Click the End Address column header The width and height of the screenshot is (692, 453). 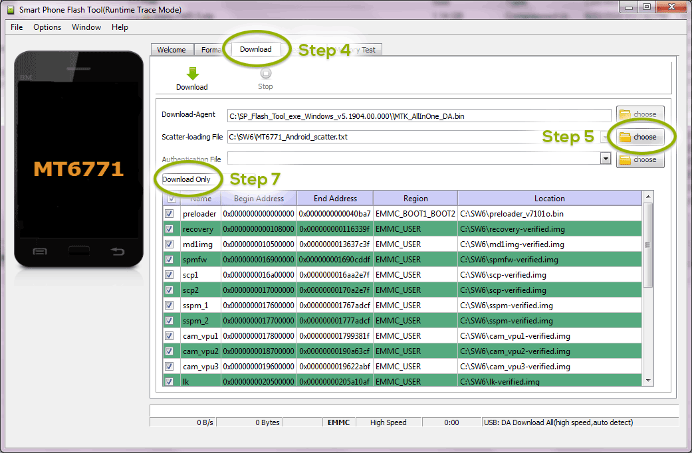335,199
